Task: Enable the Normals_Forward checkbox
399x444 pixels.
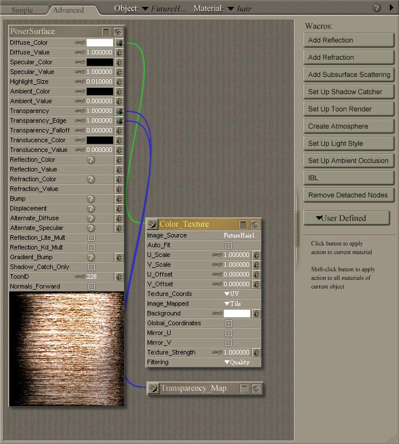Action: coord(91,287)
